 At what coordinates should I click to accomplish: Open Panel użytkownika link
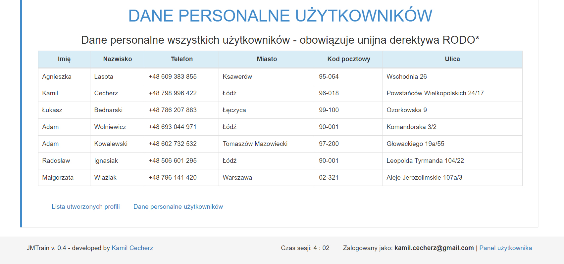(x=506, y=248)
